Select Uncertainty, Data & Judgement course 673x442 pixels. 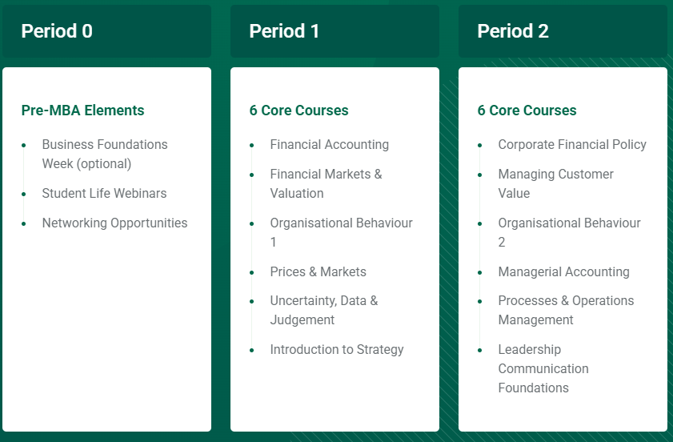point(324,310)
